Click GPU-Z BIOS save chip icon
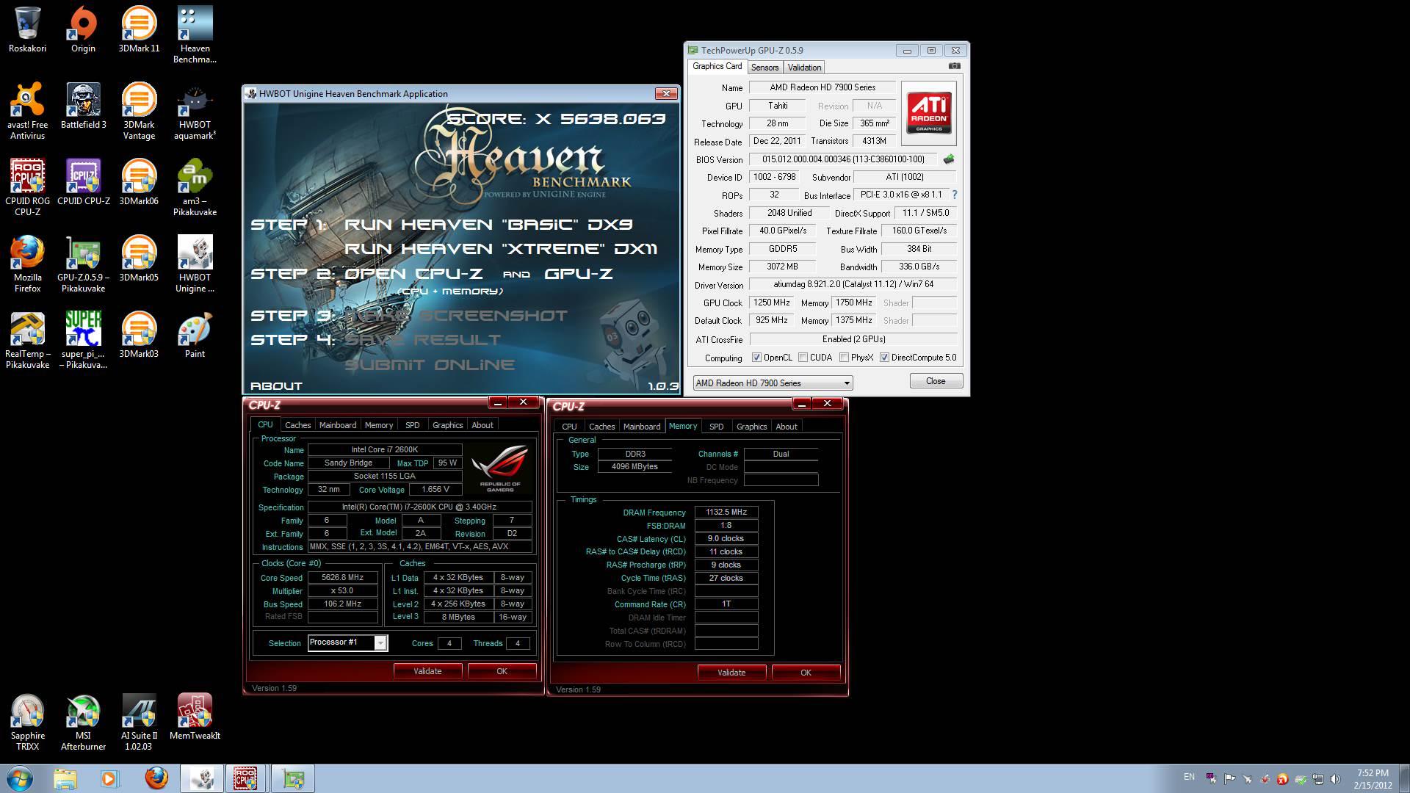This screenshot has height=793, width=1410. [x=949, y=159]
